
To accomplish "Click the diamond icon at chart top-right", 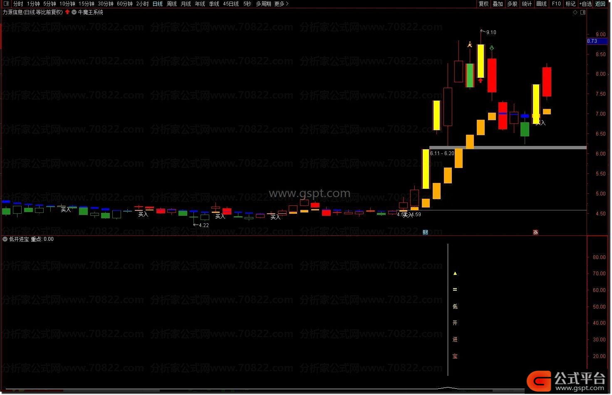I will pos(575,12).
